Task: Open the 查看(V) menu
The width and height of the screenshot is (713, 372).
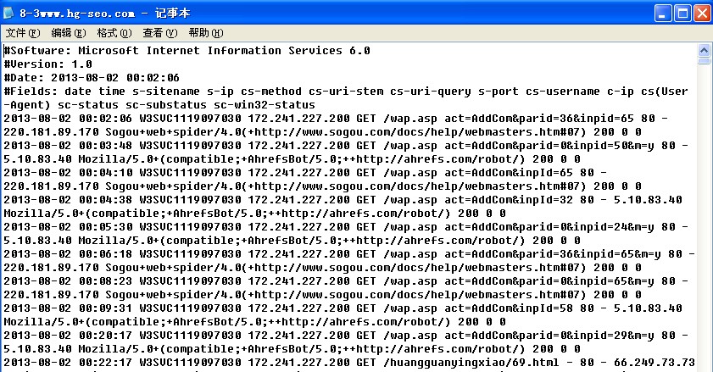Action: pos(160,33)
